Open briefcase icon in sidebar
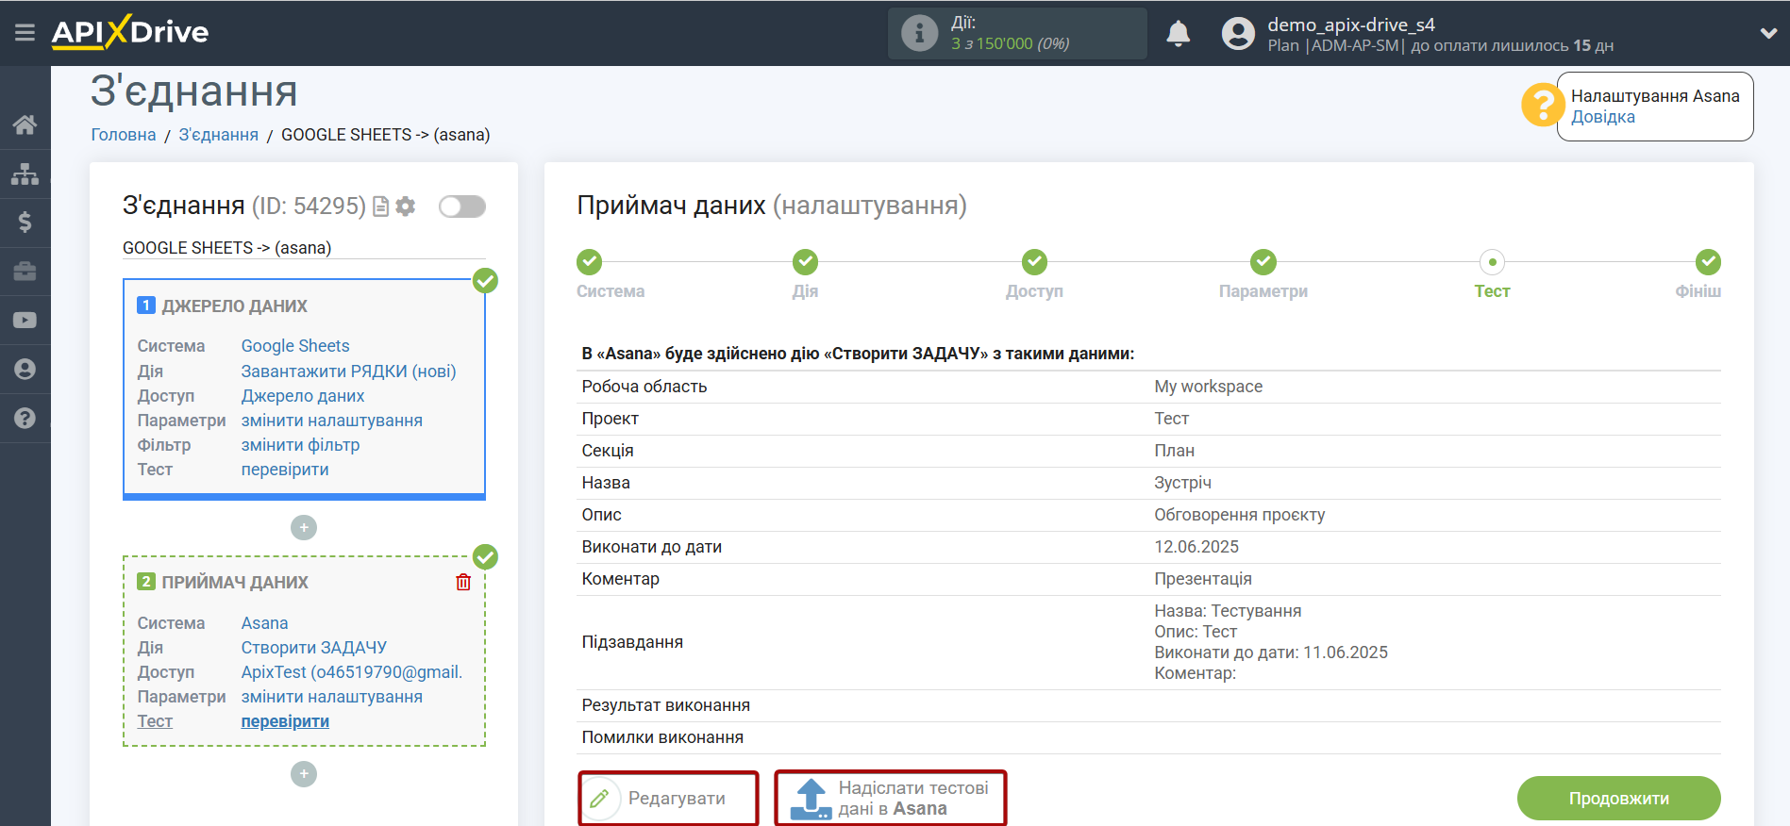Viewport: 1790px width, 826px height. [25, 272]
